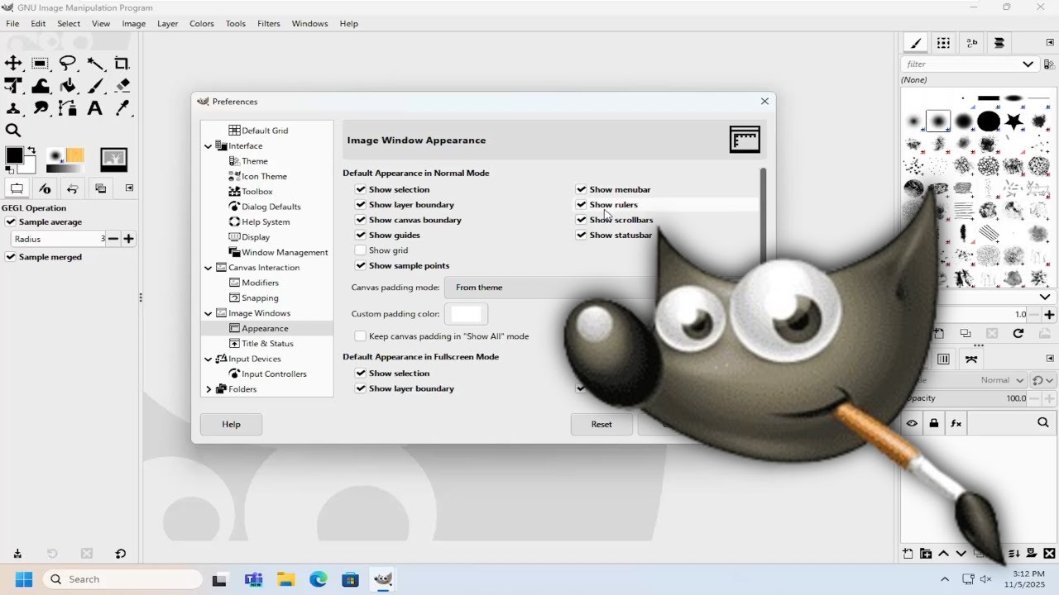Collapse the Interface tree section

click(x=208, y=146)
